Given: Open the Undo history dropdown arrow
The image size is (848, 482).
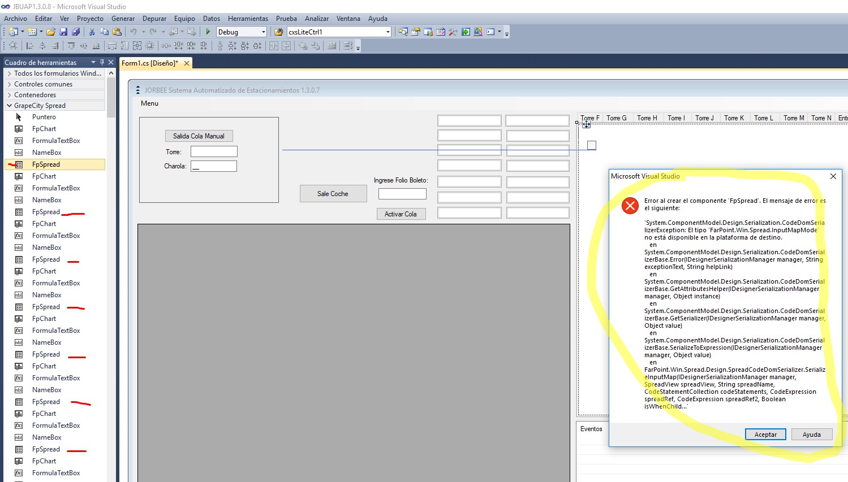Looking at the screenshot, I should 143,32.
